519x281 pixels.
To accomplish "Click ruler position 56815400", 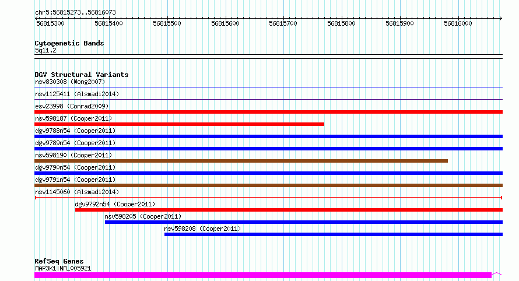I will click(x=108, y=23).
